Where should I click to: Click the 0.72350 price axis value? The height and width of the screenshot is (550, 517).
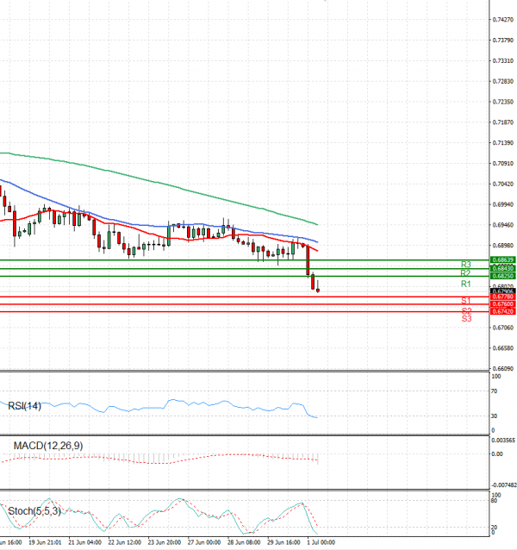[503, 102]
